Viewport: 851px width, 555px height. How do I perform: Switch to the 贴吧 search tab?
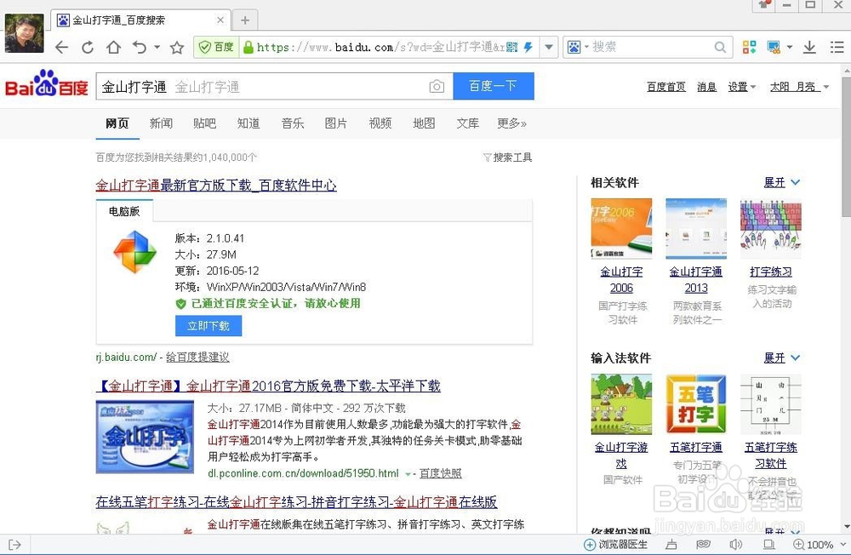point(204,123)
